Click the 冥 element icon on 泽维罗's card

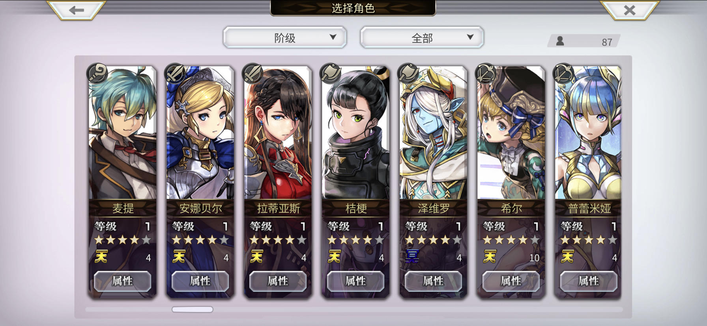click(x=412, y=257)
